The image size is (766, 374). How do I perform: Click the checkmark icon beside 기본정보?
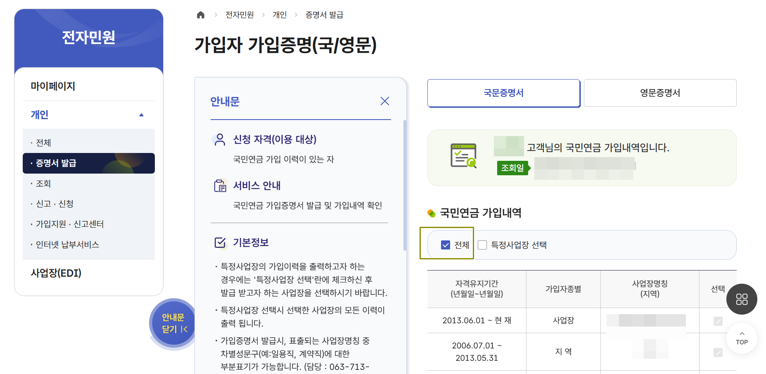219,243
